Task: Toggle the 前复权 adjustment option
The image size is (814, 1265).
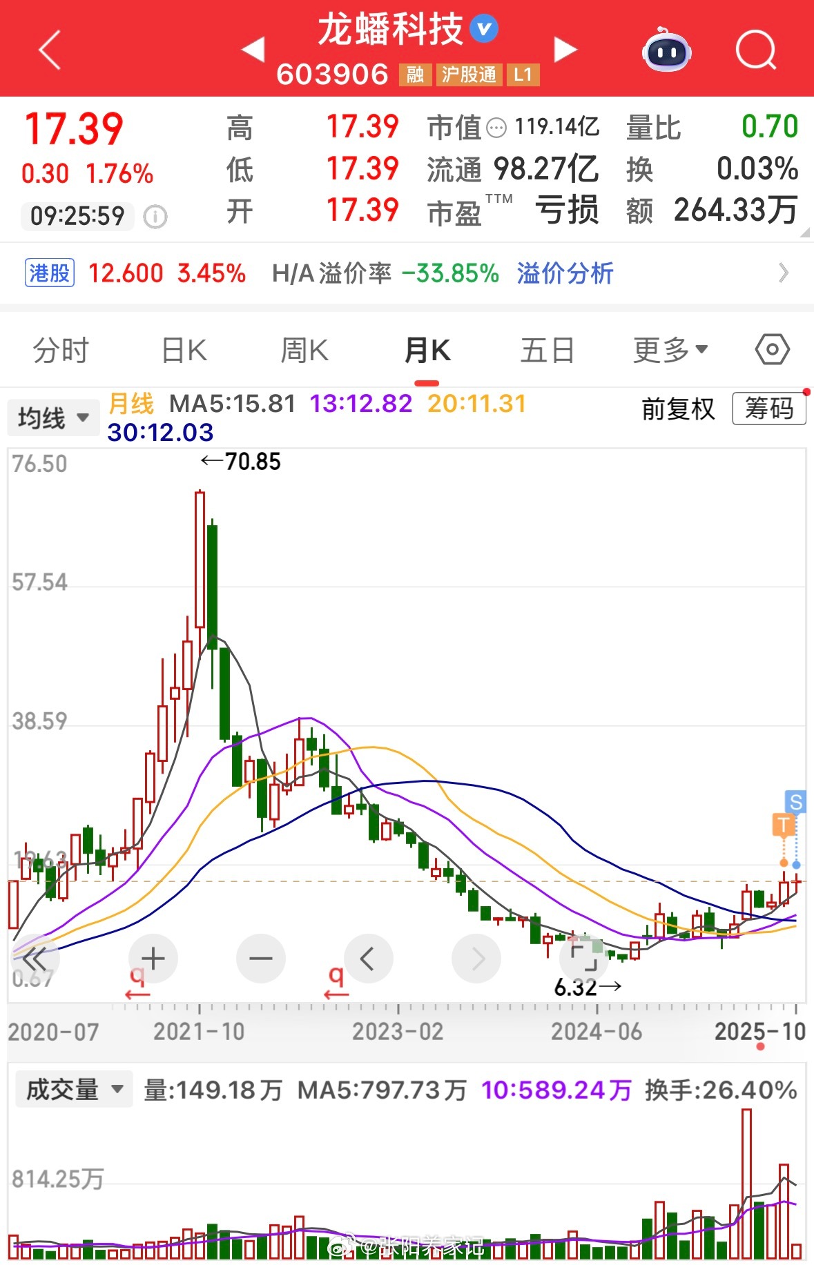Action: tap(678, 409)
